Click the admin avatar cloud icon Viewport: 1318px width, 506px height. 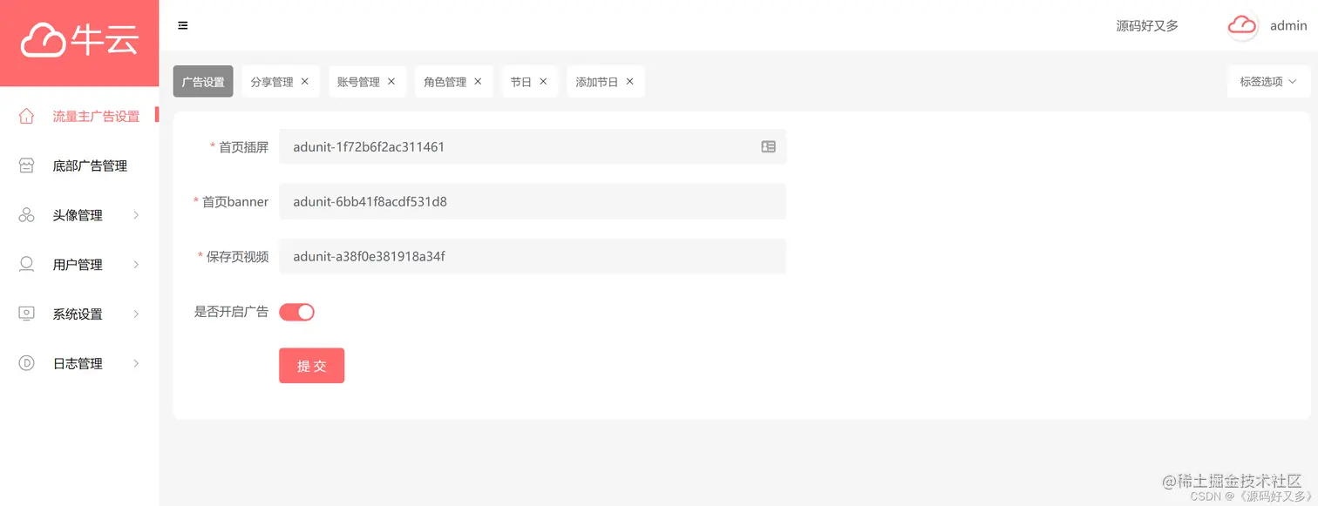click(x=1242, y=25)
